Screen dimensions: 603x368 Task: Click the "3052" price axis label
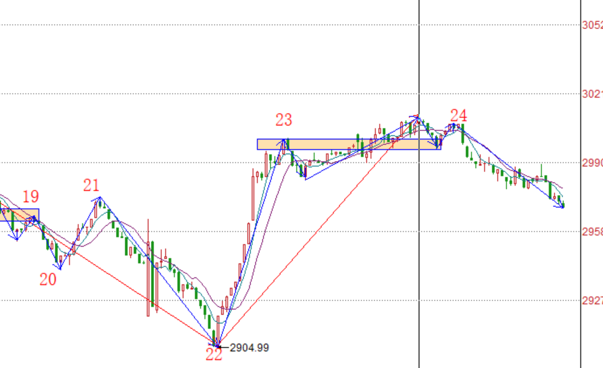593,26
